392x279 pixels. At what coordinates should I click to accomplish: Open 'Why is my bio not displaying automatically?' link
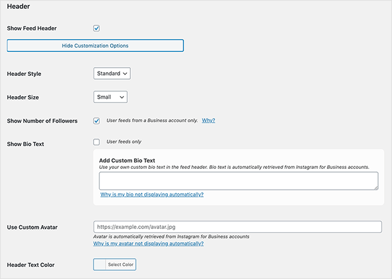click(152, 194)
